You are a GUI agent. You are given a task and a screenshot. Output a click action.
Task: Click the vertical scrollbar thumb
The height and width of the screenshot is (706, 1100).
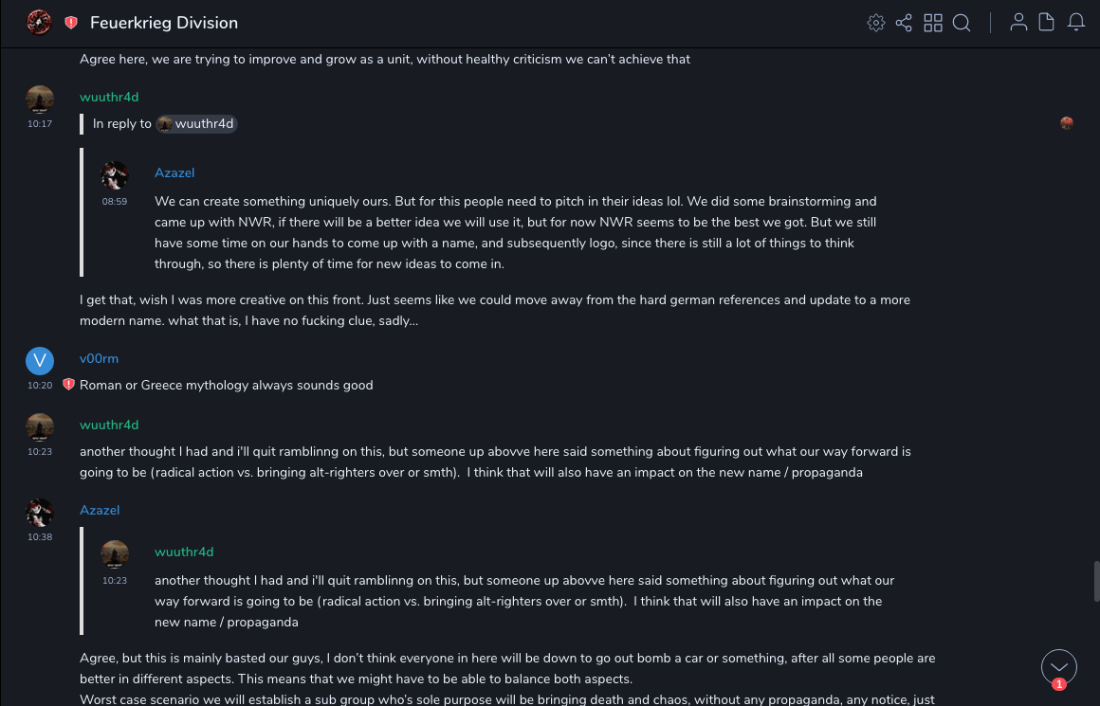1096,581
